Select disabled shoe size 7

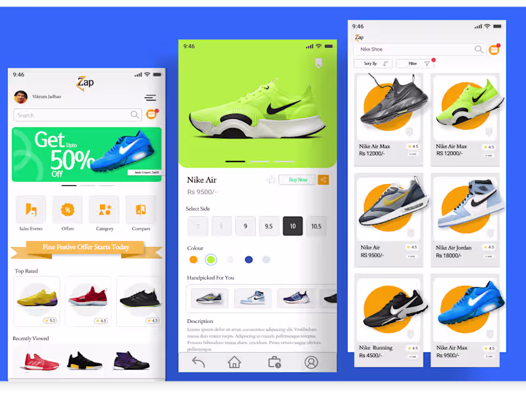(x=198, y=226)
